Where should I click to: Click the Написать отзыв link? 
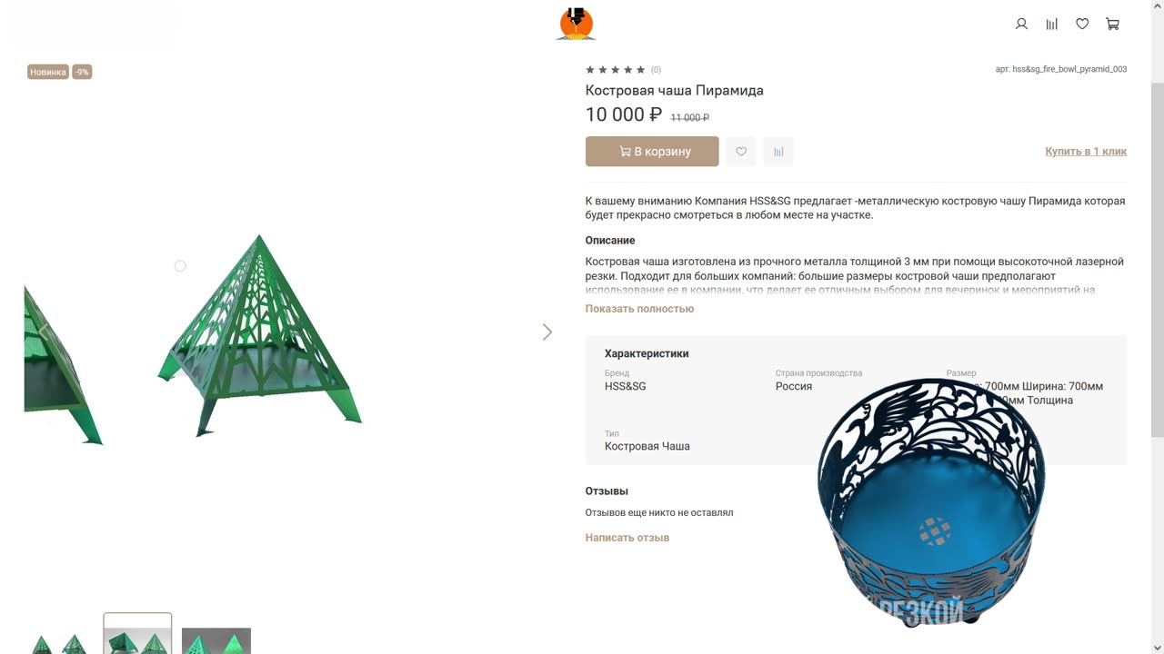coord(627,538)
